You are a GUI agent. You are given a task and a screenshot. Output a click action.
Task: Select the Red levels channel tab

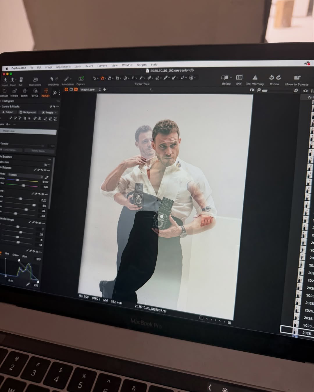click(7, 253)
